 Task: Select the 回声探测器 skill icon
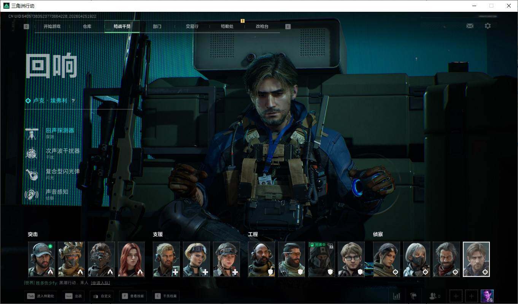point(32,133)
